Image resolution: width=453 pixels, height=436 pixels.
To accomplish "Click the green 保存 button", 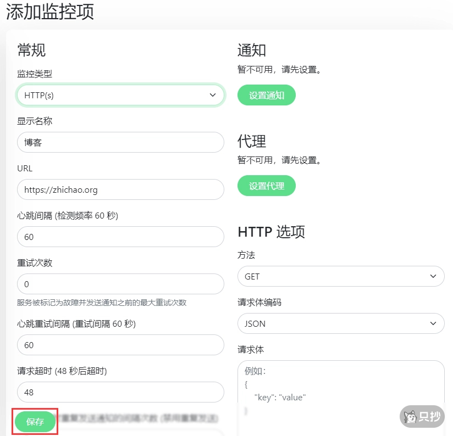I will [35, 422].
